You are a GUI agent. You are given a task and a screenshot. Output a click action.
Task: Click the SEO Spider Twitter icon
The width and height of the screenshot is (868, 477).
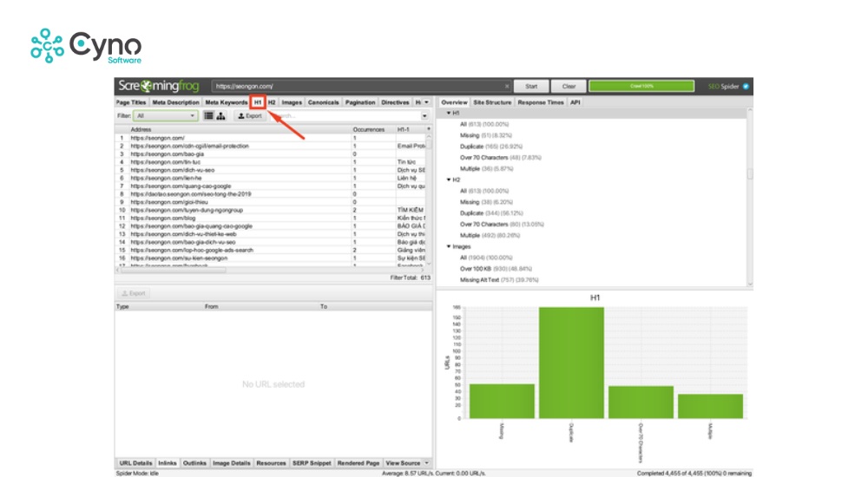[x=745, y=87]
